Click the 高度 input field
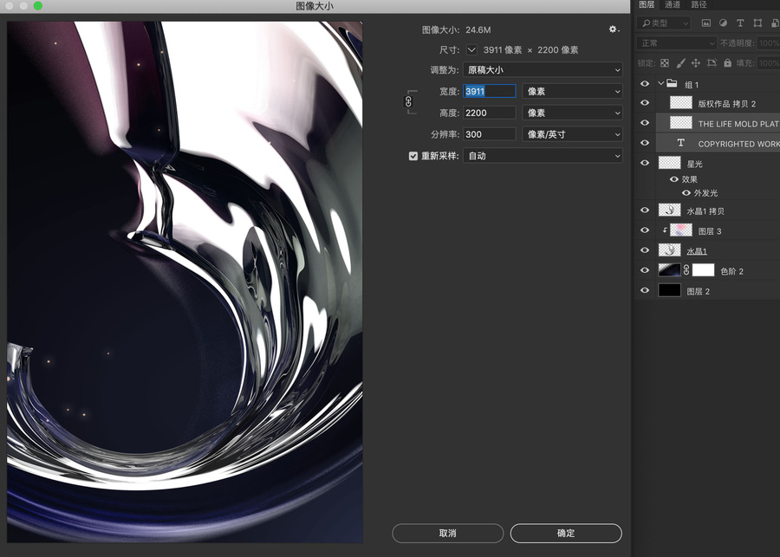780x557 pixels. click(490, 113)
